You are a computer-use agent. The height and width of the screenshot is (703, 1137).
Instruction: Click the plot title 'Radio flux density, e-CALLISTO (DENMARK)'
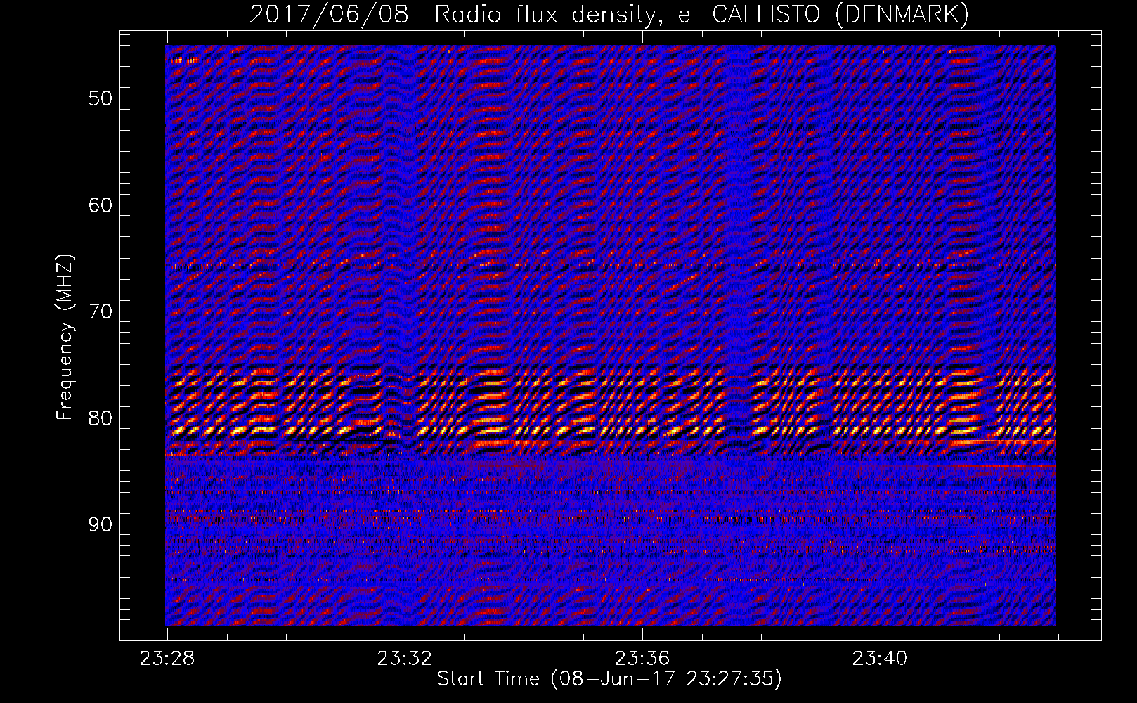click(701, 15)
